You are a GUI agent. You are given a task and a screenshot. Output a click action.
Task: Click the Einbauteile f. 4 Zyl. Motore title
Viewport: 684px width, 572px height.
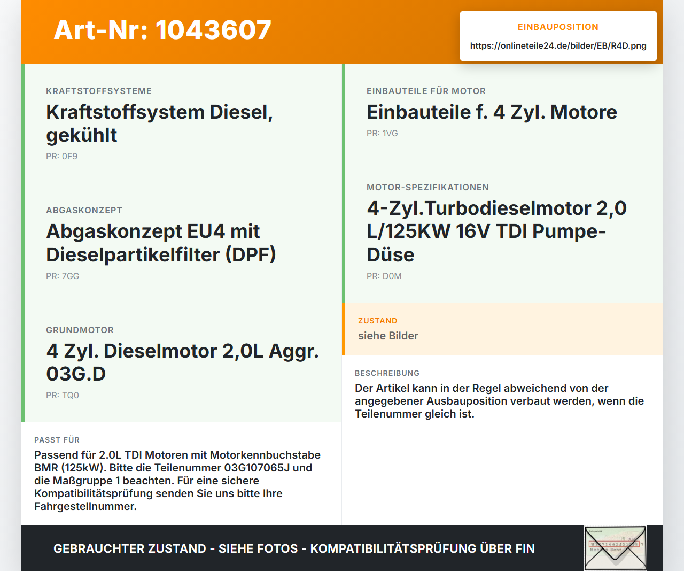tap(492, 112)
